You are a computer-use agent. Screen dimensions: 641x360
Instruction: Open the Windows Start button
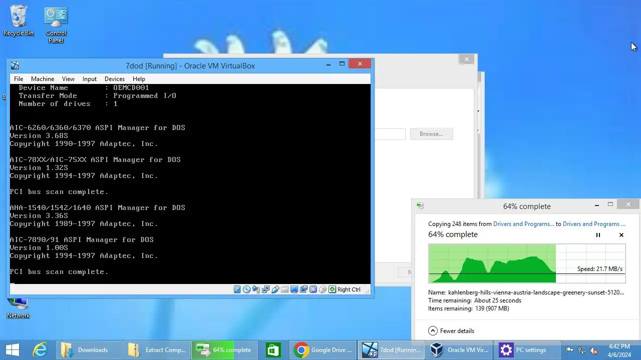click(12, 350)
